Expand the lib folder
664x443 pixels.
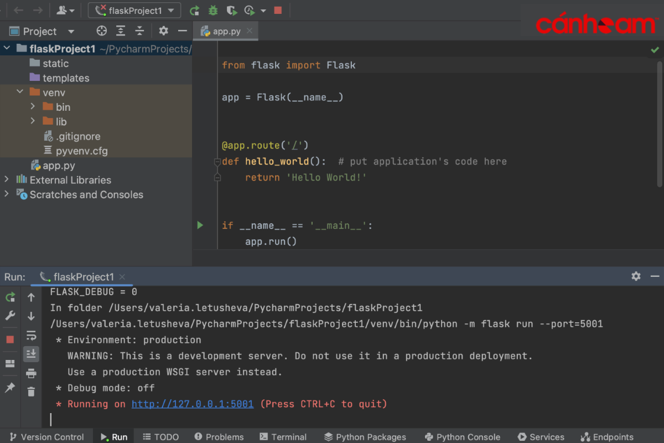33,121
